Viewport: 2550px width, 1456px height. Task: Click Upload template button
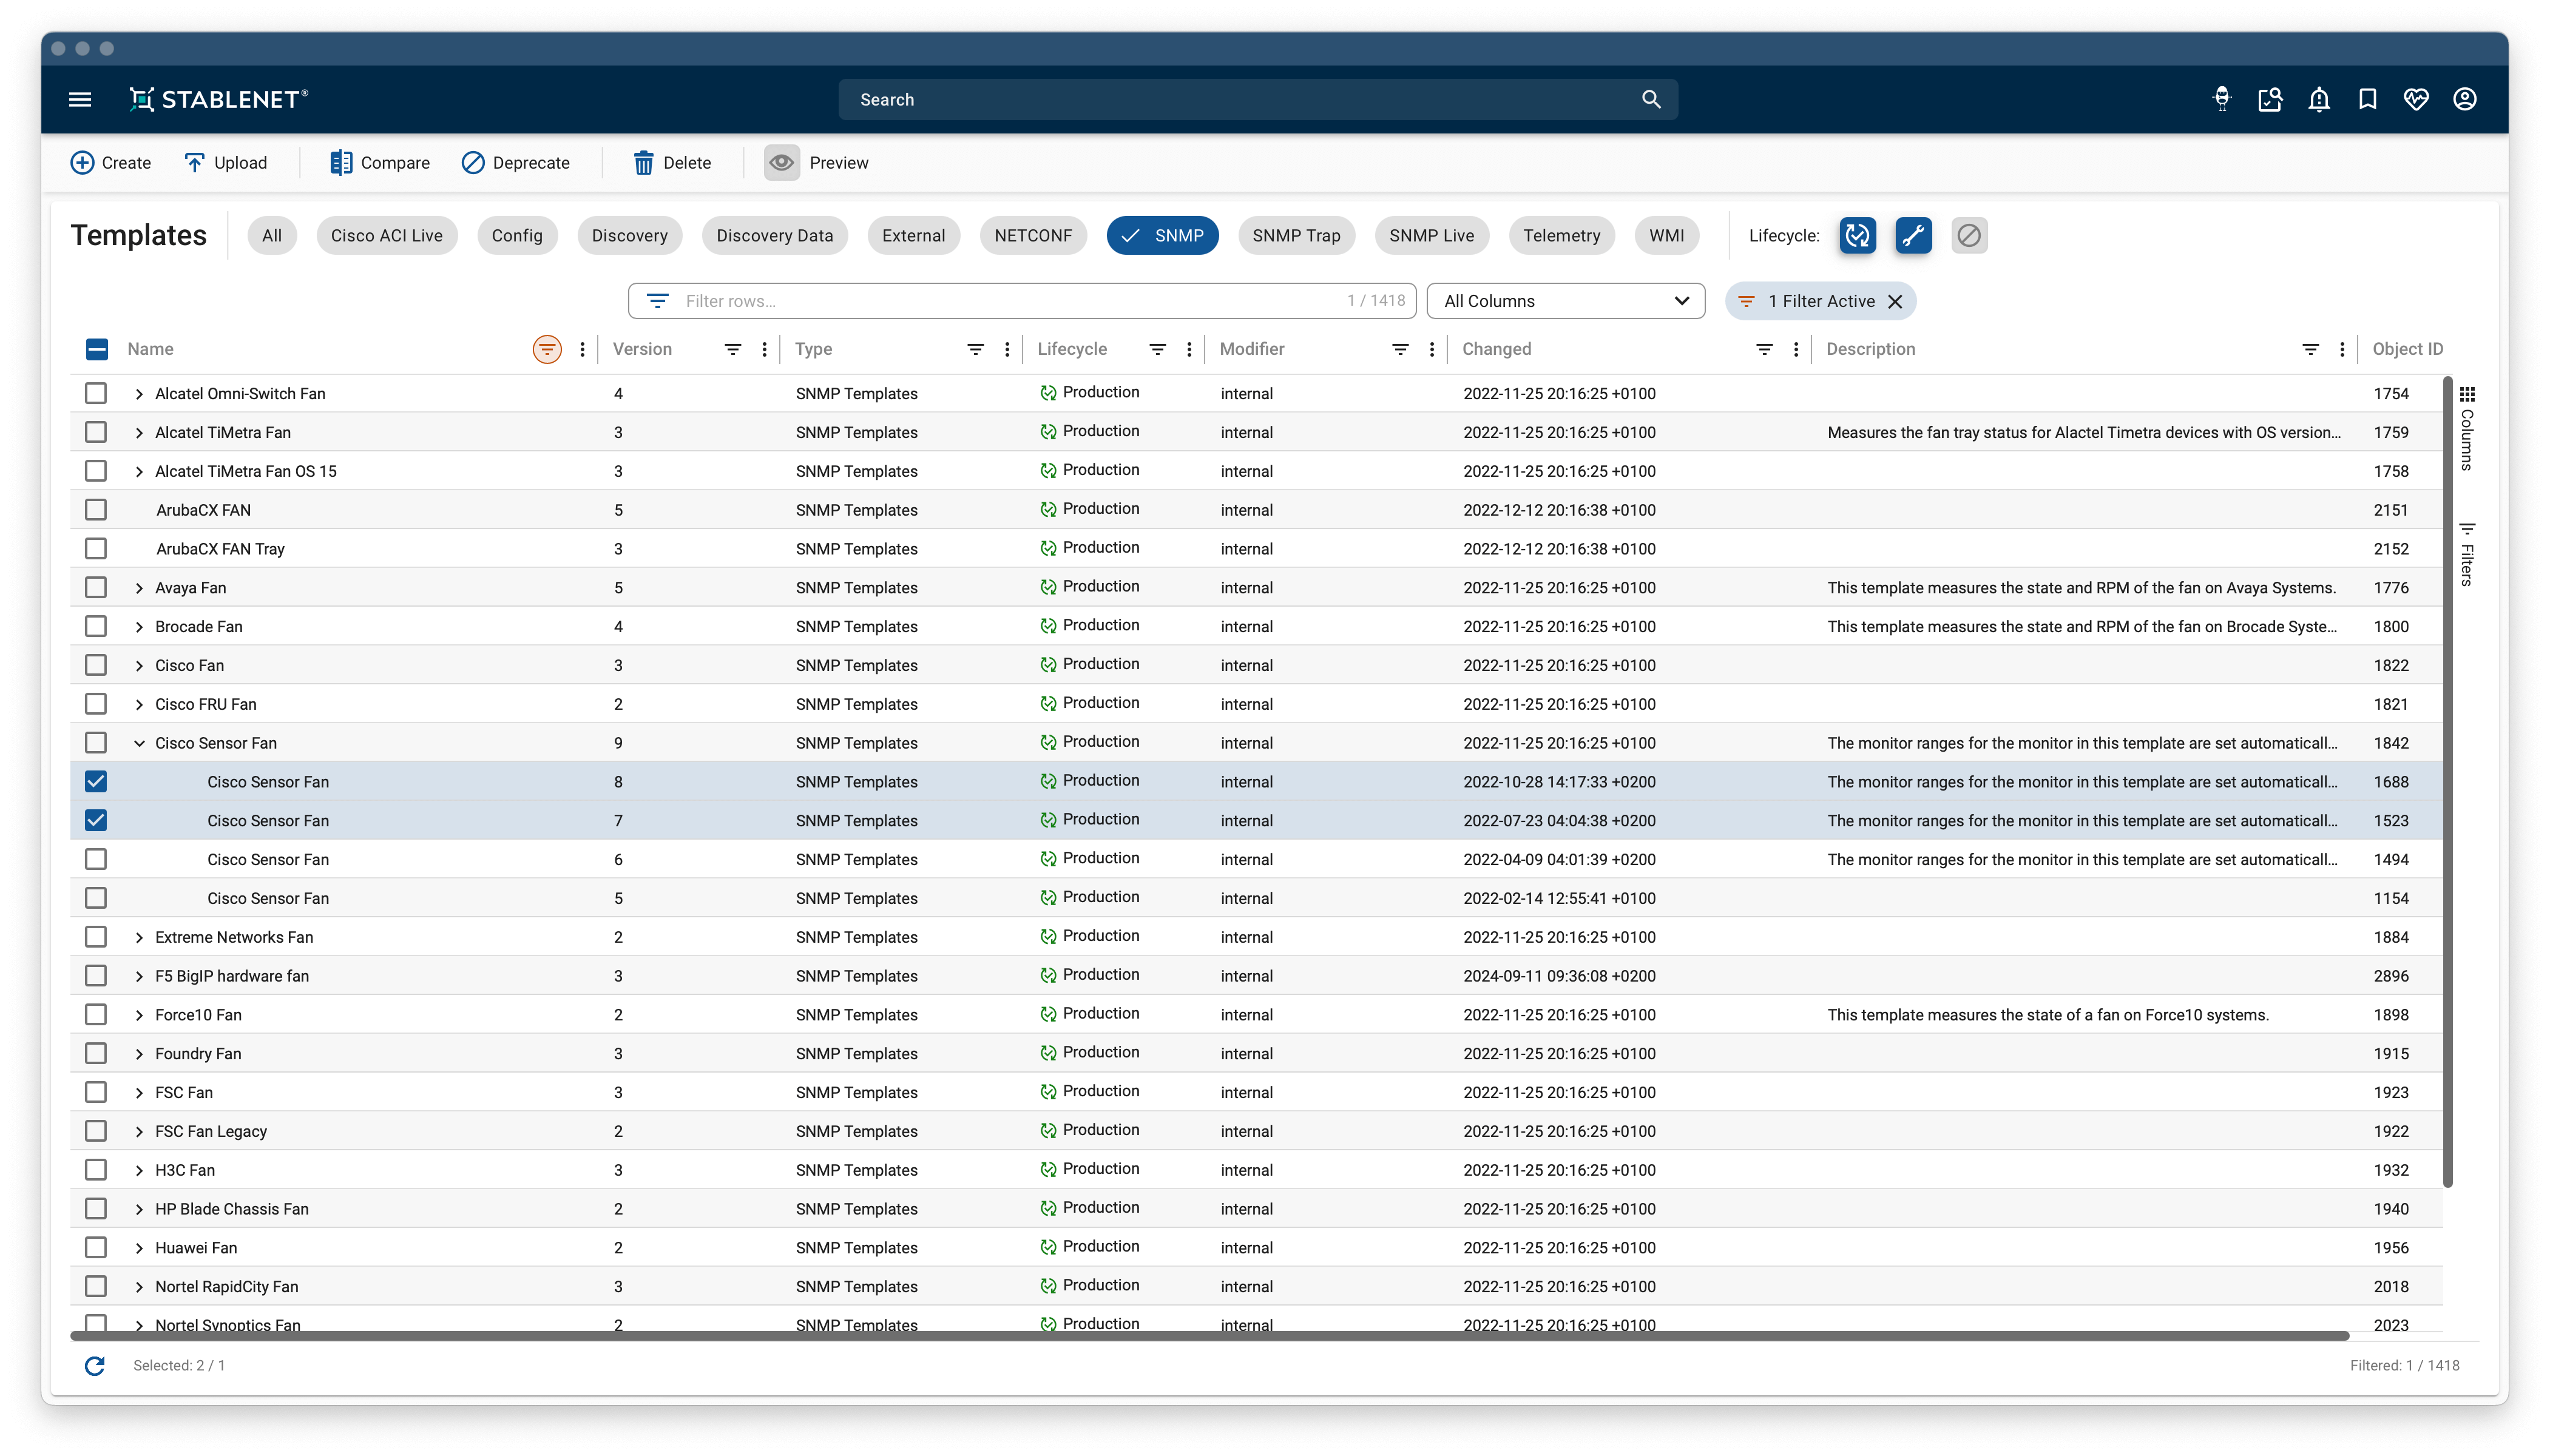[226, 163]
